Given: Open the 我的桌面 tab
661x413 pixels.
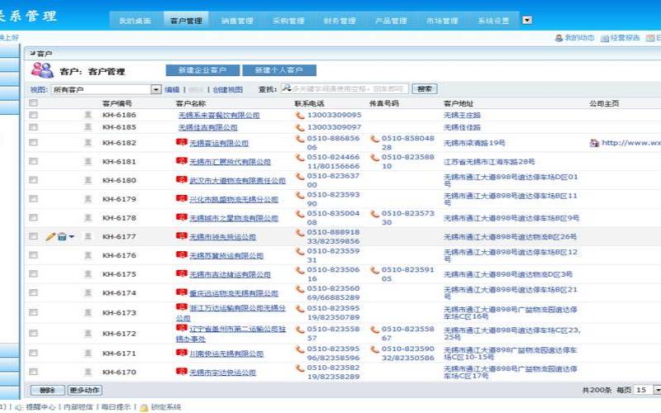Looking at the screenshot, I should pos(135,21).
